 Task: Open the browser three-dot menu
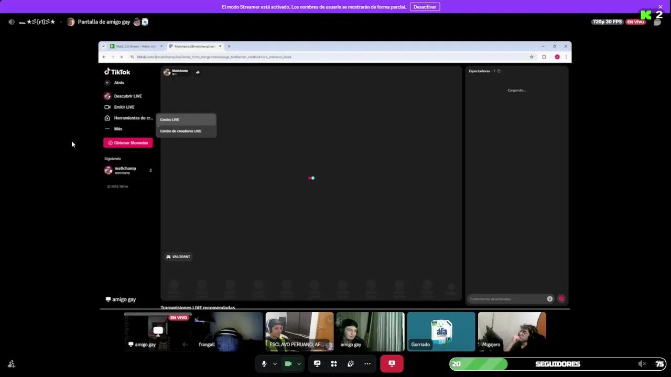566,57
